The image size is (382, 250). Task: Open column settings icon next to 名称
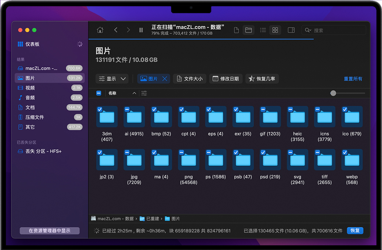[x=144, y=93]
